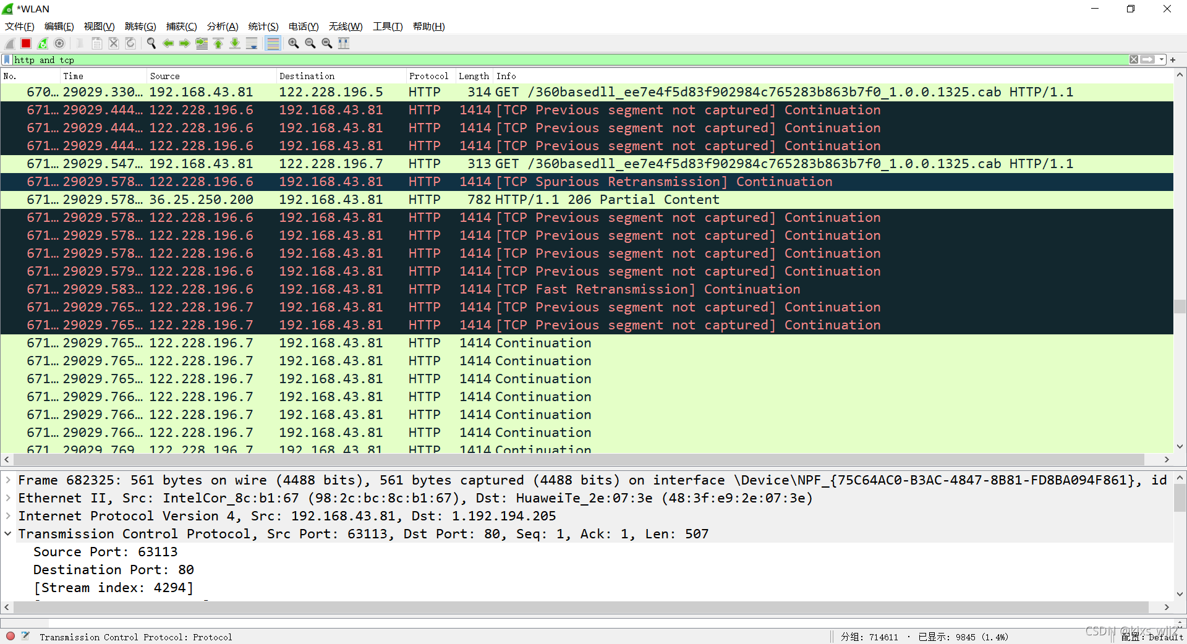Zoom out the main window text
The width and height of the screenshot is (1187, 644).
point(310,43)
